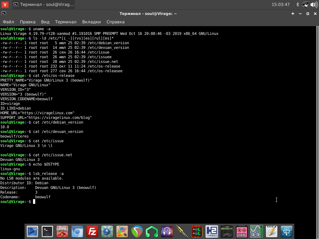Open the Файл menu
The image size is (319, 239).
click(x=8, y=22)
